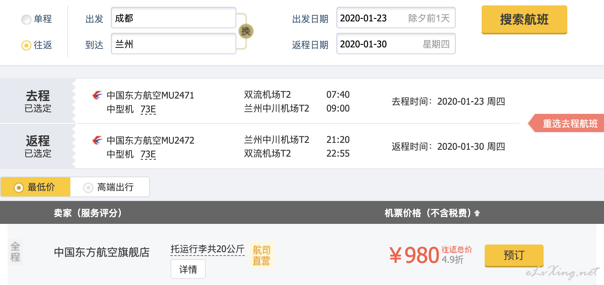Click the 兰州 arrival city field
Viewport: 604px width, 285px height.
point(173,44)
